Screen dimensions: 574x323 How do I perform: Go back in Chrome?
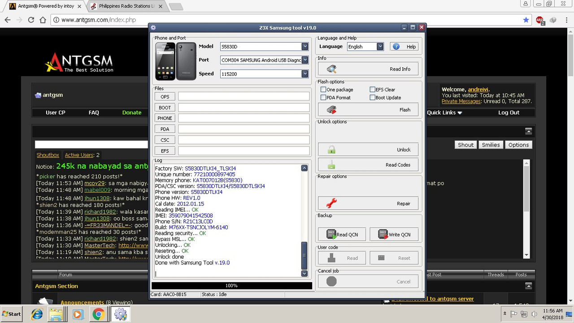(x=8, y=20)
